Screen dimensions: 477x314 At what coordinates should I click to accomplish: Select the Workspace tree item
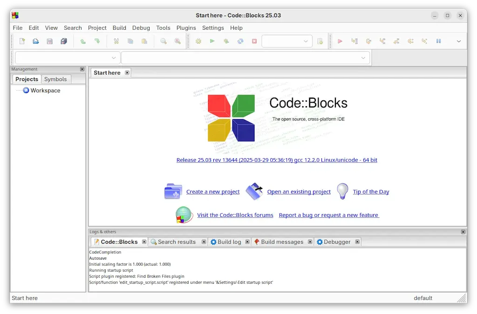click(45, 91)
